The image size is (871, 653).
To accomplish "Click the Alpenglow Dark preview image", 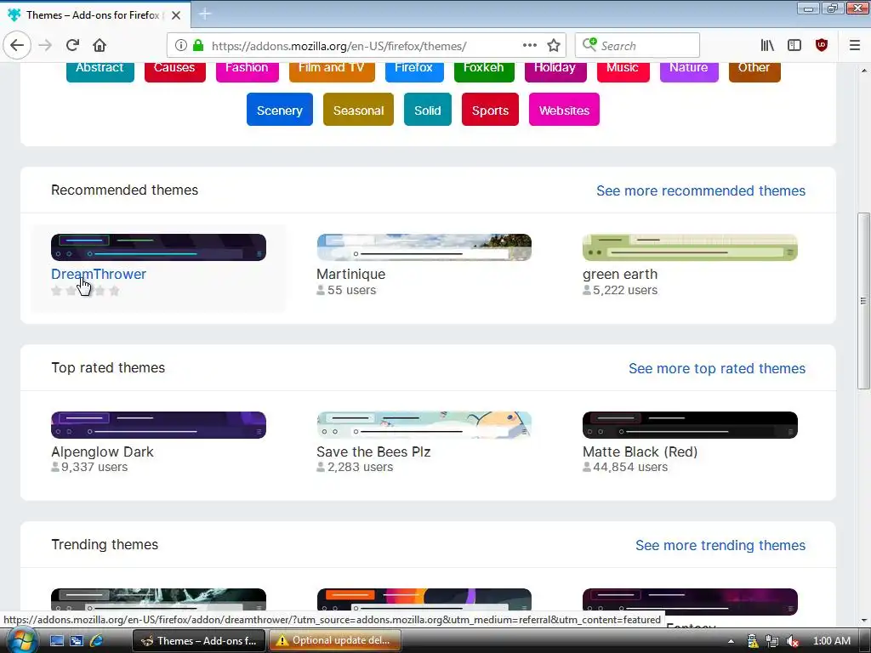I will 158,425.
